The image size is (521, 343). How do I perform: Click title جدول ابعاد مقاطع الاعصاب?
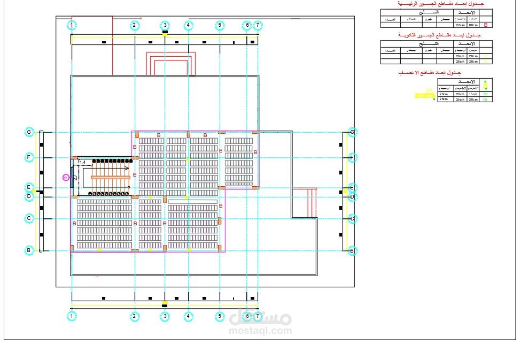(430, 73)
